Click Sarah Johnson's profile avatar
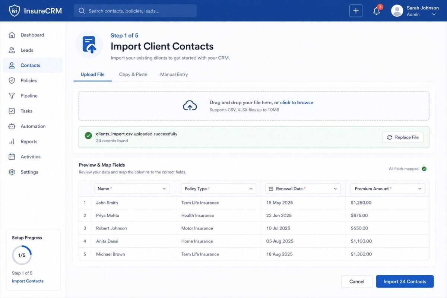This screenshot has width=447, height=298. coord(397,11)
